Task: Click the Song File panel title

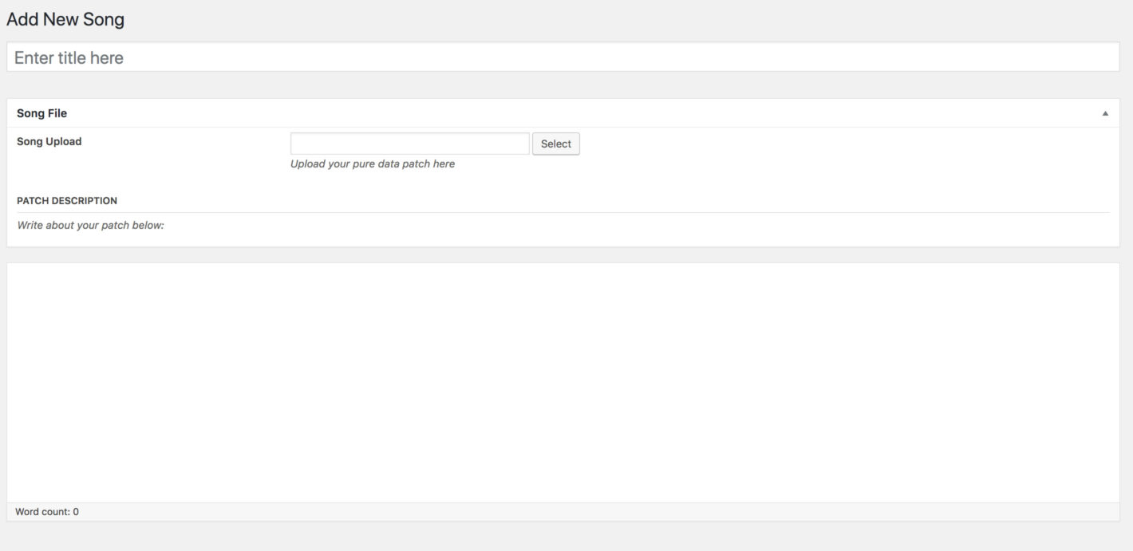Action: pos(41,113)
